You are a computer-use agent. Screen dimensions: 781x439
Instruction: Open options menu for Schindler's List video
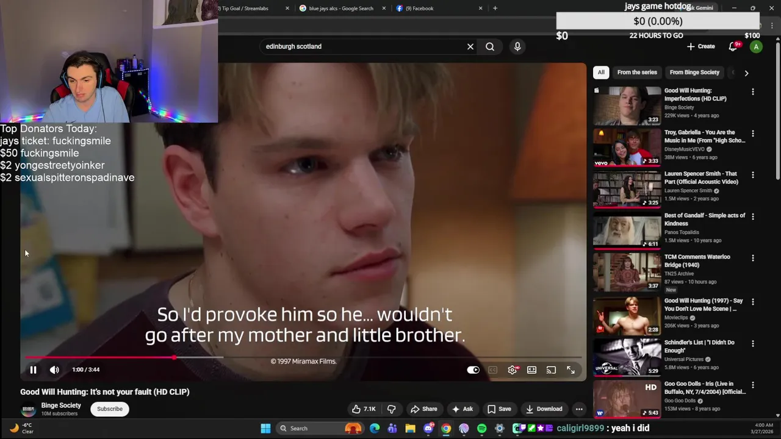[753, 343]
